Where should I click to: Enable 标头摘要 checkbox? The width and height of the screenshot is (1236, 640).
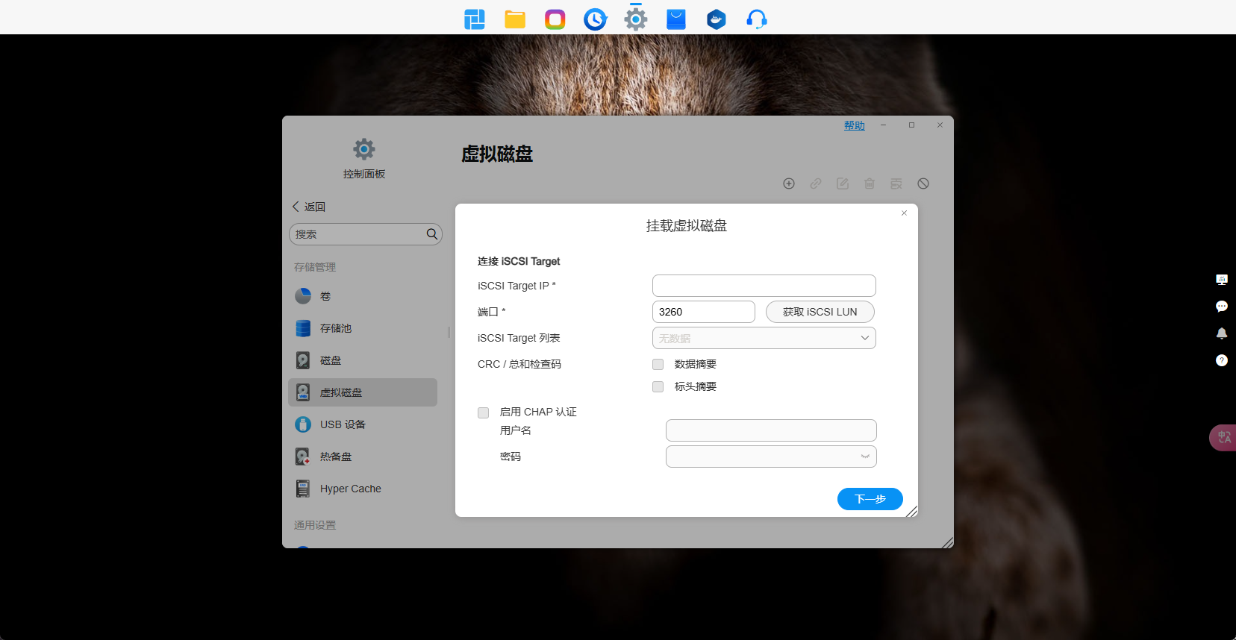coord(658,386)
